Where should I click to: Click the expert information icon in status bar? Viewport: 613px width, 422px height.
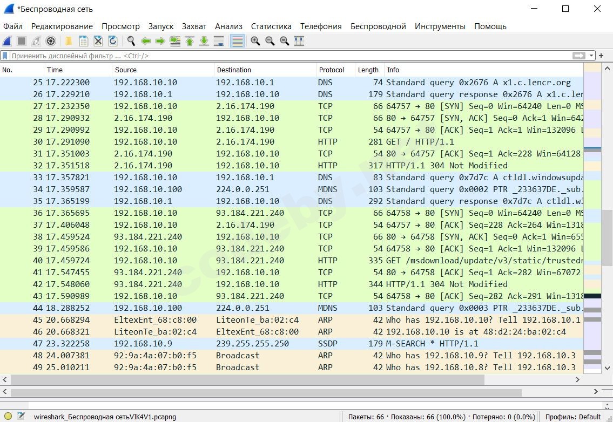8,416
